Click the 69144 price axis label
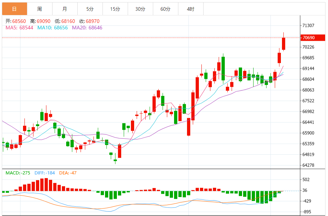The width and height of the screenshot is (328, 216). coord(308,68)
